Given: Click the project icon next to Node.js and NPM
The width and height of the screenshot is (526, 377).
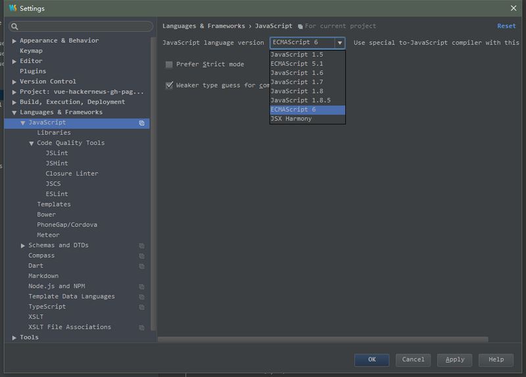Looking at the screenshot, I should (x=141, y=287).
